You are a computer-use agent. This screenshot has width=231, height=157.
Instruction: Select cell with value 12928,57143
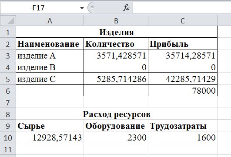[50, 137]
